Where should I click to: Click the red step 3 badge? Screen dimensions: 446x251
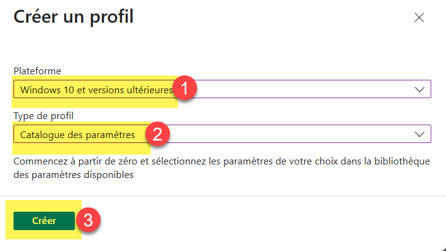coord(88,221)
